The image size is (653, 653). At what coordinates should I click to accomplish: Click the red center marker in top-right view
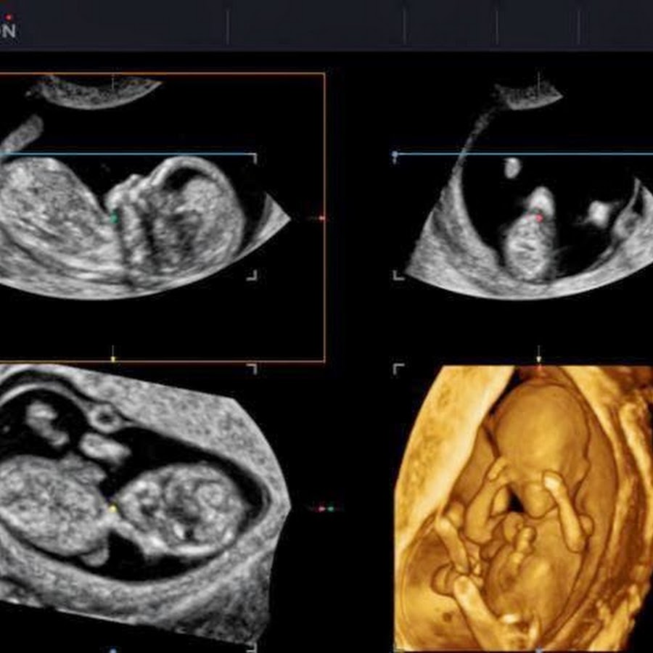click(x=539, y=217)
